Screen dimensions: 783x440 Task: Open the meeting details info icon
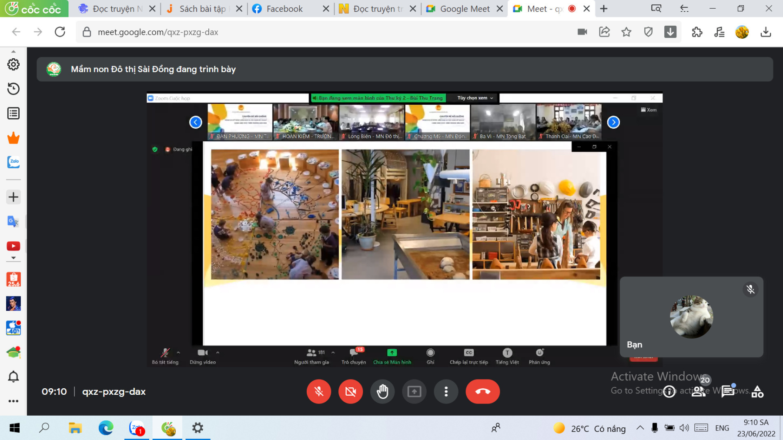click(669, 392)
